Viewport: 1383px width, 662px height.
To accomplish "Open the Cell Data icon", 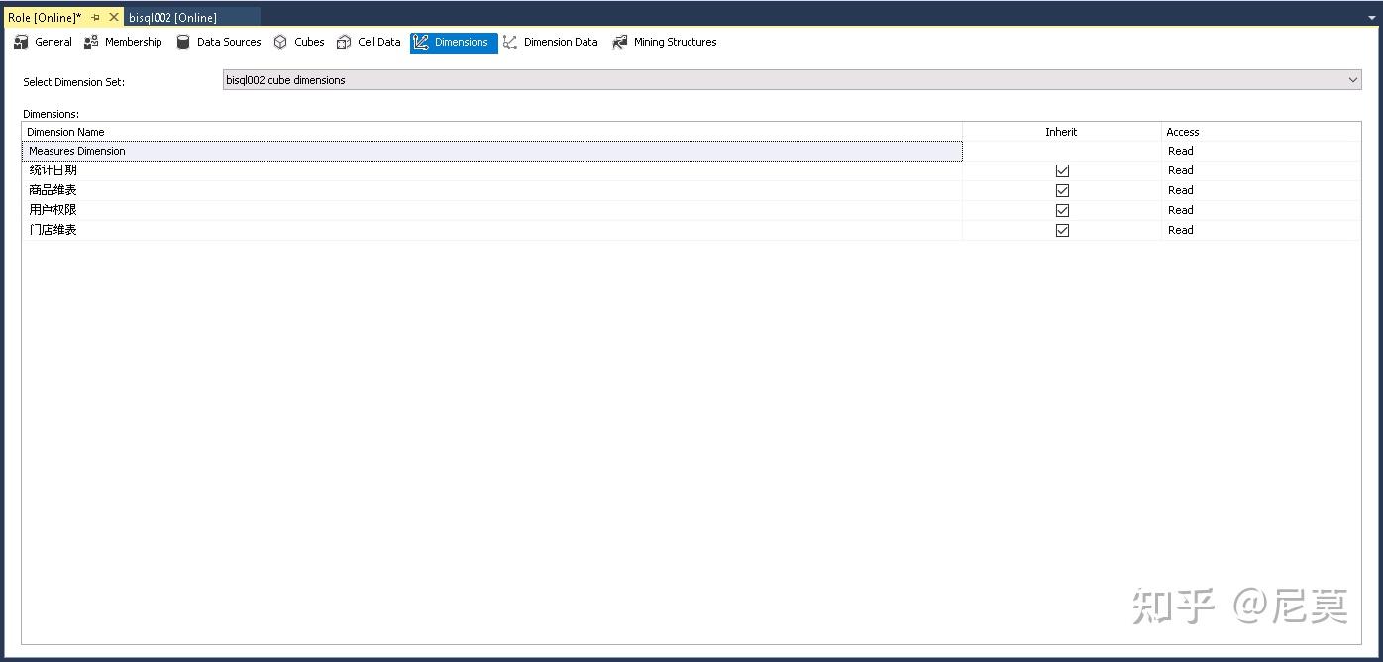I will (x=344, y=42).
